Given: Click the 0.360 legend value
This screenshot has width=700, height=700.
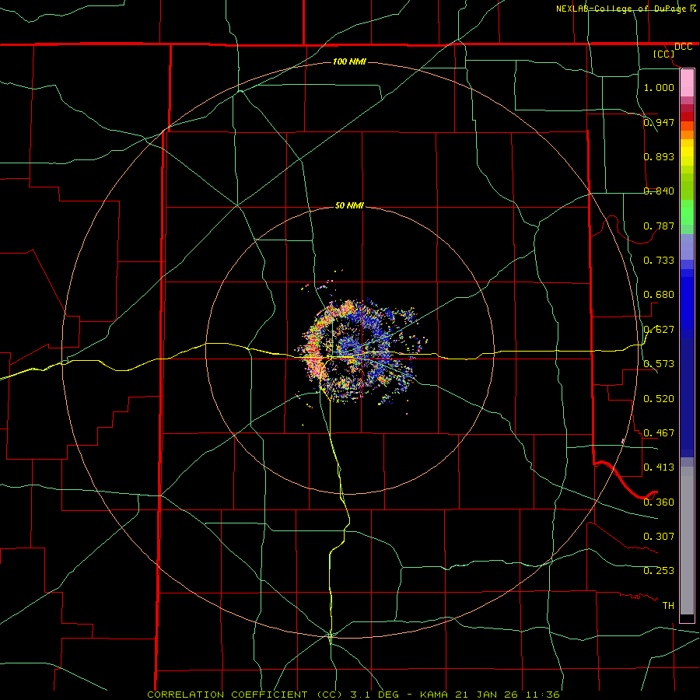Looking at the screenshot, I should (659, 502).
